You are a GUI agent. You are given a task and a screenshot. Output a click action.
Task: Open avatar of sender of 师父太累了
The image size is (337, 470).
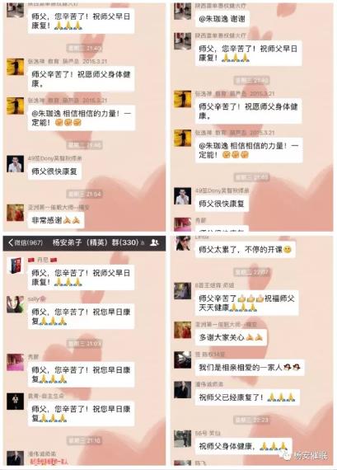coord(182,243)
